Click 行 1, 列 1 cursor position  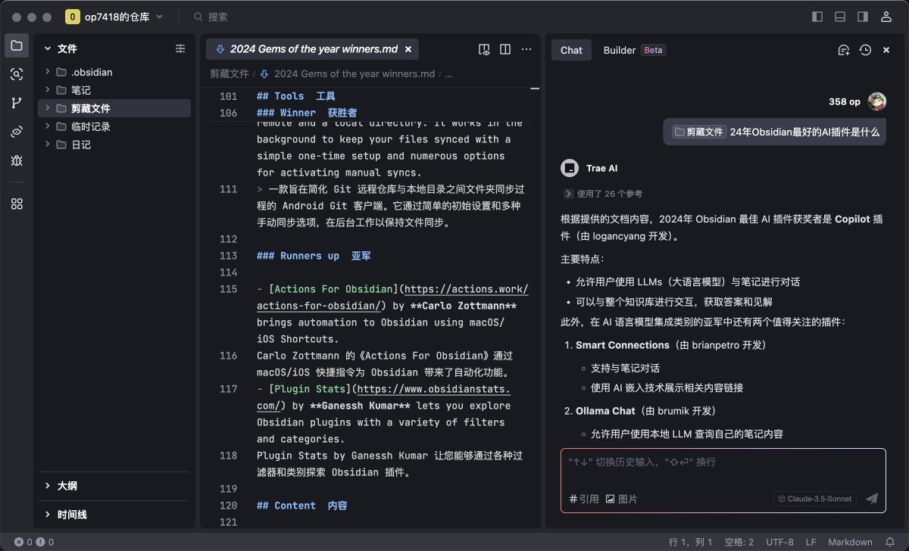coord(691,542)
